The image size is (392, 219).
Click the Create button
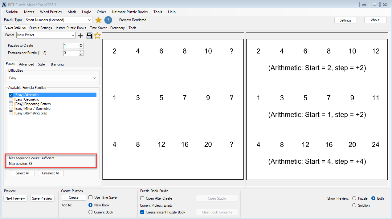click(74, 197)
